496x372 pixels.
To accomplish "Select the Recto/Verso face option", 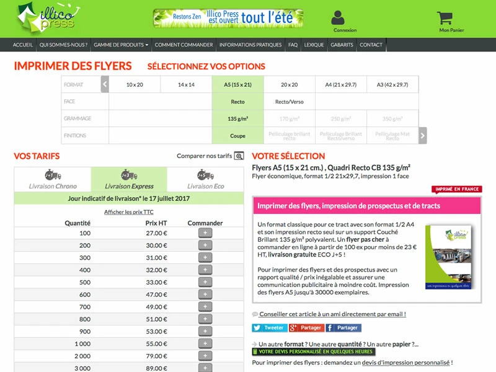I will 290,102.
